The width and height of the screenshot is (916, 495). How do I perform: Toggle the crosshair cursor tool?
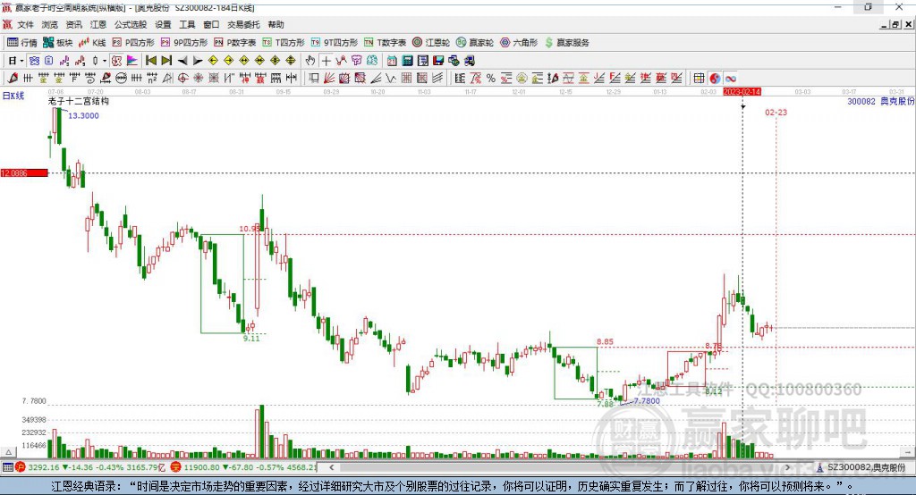[x=326, y=61]
